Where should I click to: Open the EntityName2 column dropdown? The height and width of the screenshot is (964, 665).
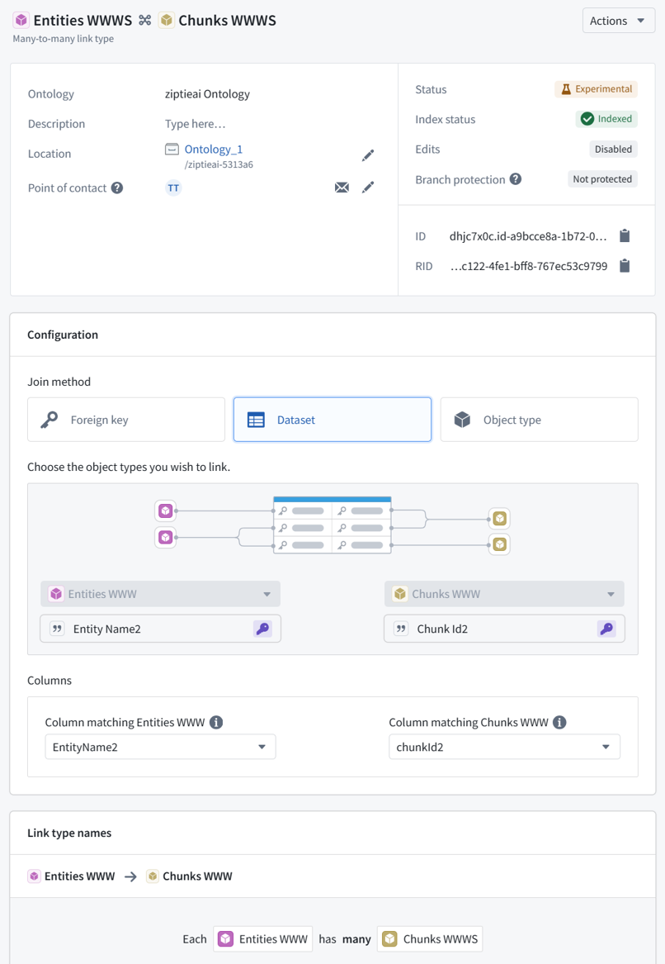click(160, 747)
